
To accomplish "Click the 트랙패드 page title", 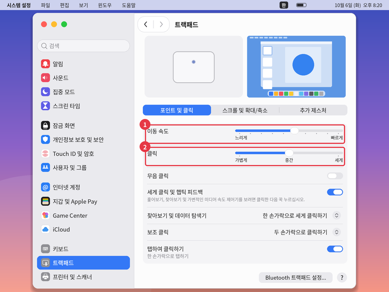I will pos(186,25).
